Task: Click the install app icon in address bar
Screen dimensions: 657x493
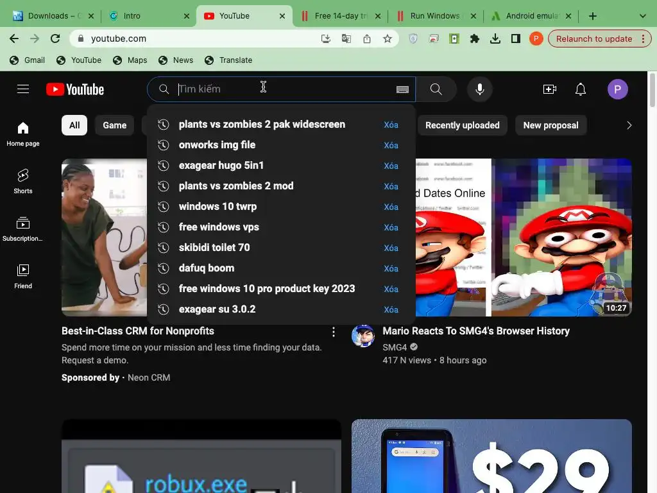Action: [x=325, y=39]
